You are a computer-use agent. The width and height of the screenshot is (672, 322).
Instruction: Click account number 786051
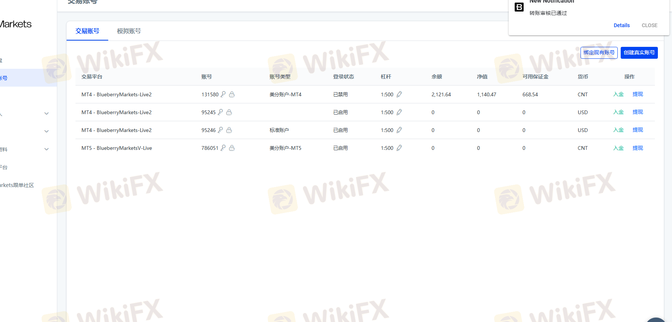pyautogui.click(x=210, y=148)
